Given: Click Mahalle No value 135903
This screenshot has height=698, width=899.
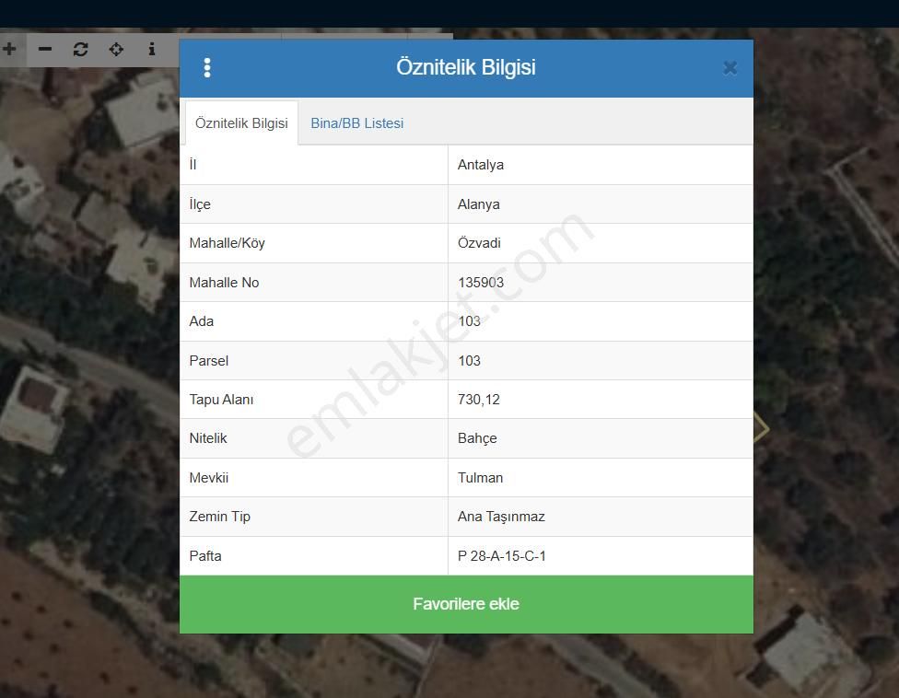Looking at the screenshot, I should click(481, 283).
